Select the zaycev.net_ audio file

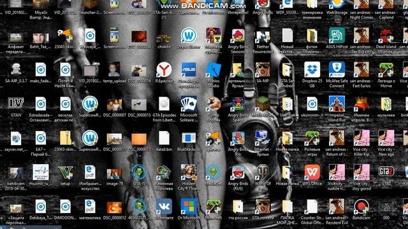point(16,138)
